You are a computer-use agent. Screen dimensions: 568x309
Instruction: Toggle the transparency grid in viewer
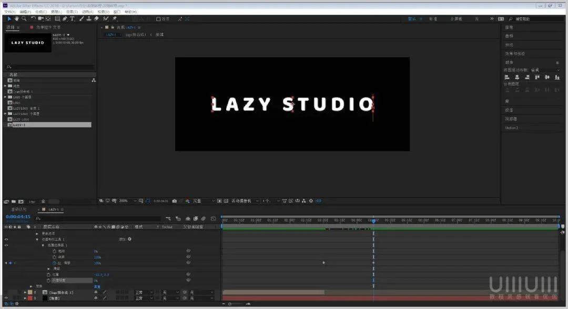(226, 201)
